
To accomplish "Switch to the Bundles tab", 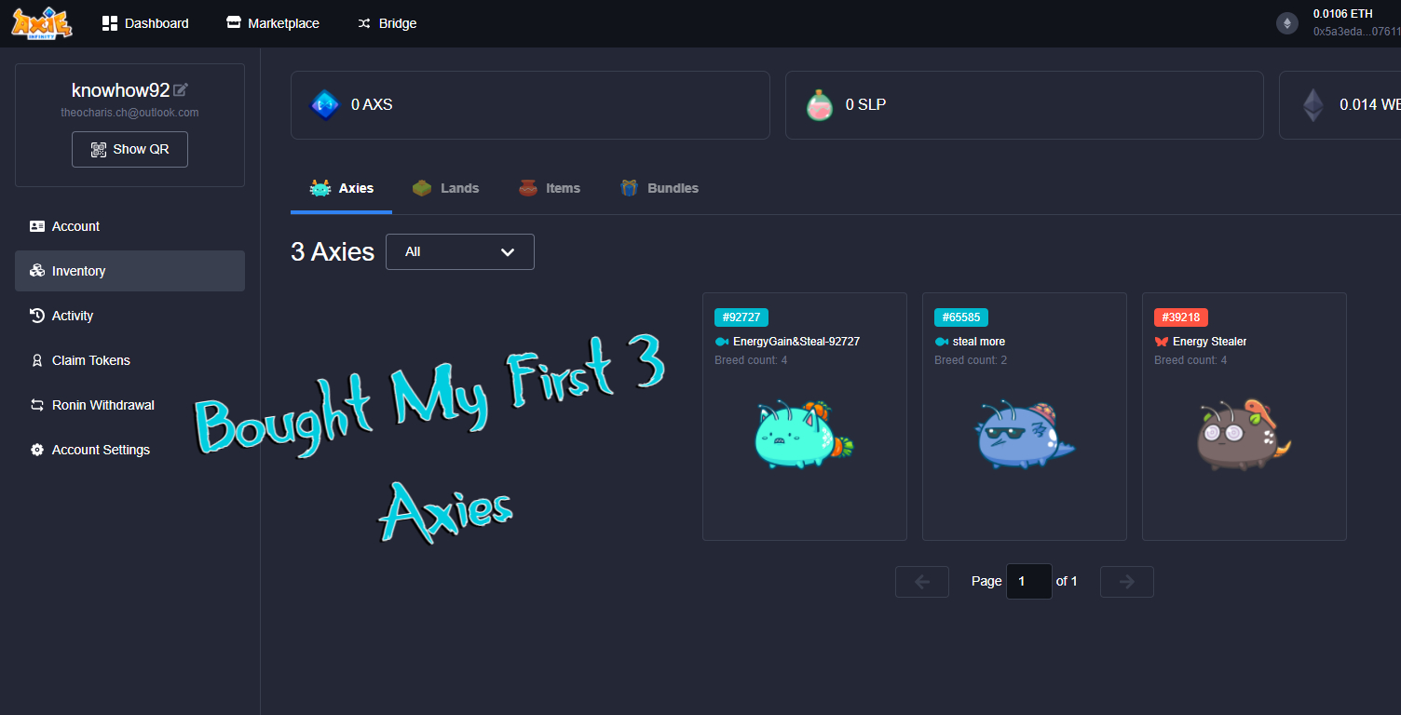I will pos(660,188).
